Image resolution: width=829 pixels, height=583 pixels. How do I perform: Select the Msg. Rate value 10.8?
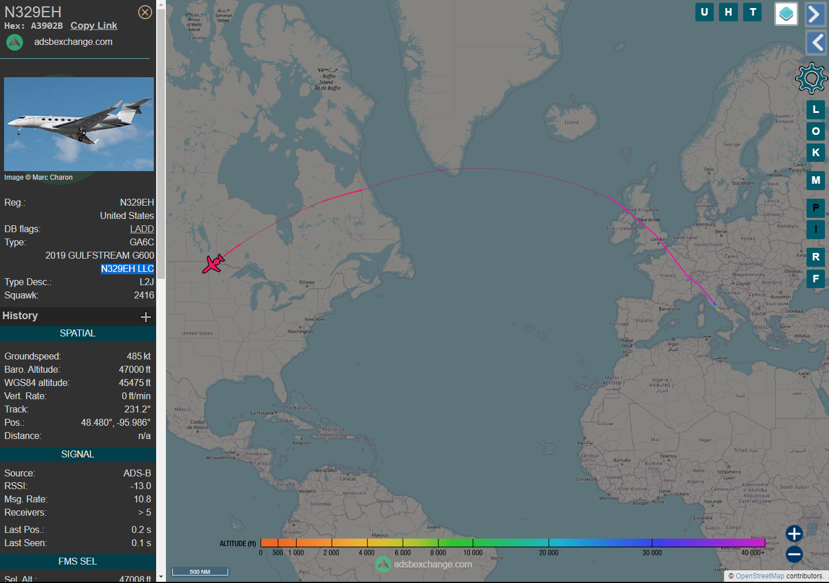[142, 499]
